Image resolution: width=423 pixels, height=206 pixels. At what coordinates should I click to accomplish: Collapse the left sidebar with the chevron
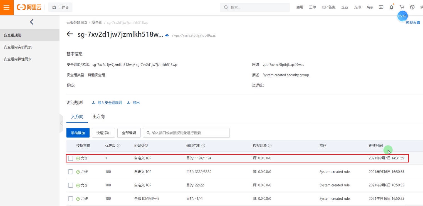point(32,22)
